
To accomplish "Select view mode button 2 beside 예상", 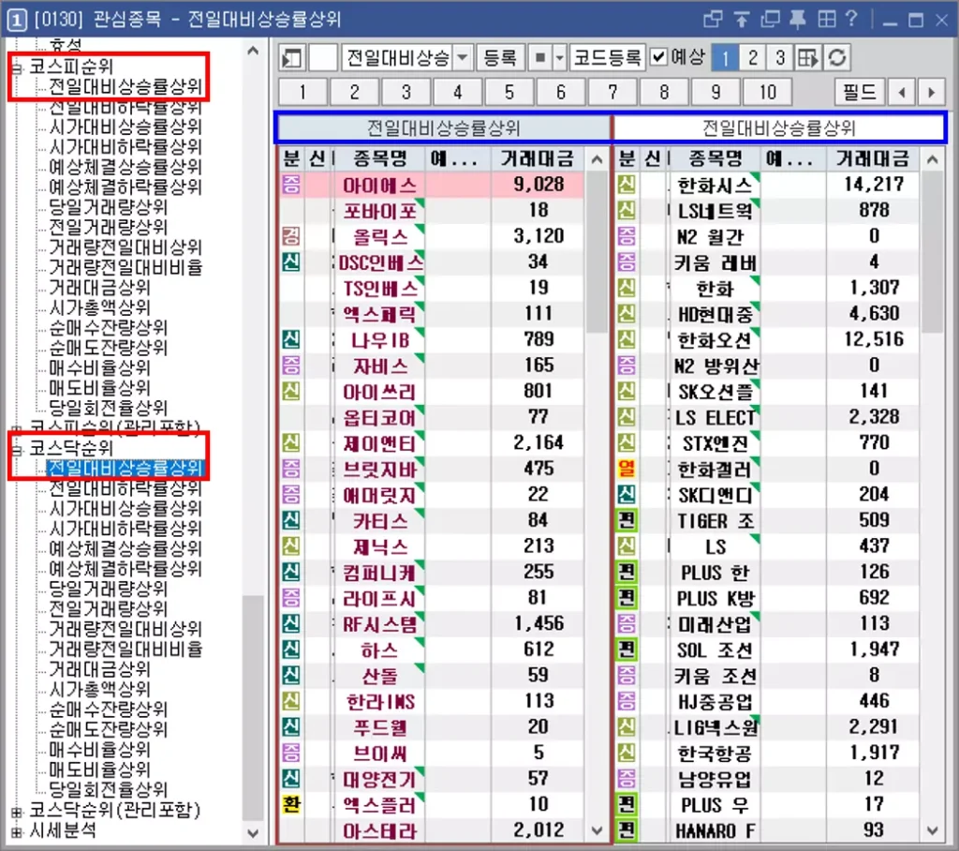I will [x=753, y=58].
